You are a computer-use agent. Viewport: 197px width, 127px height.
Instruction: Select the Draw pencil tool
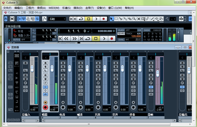coord(148,19)
